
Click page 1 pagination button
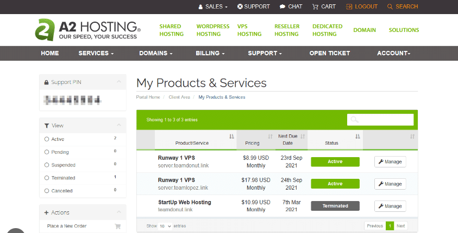click(390, 226)
